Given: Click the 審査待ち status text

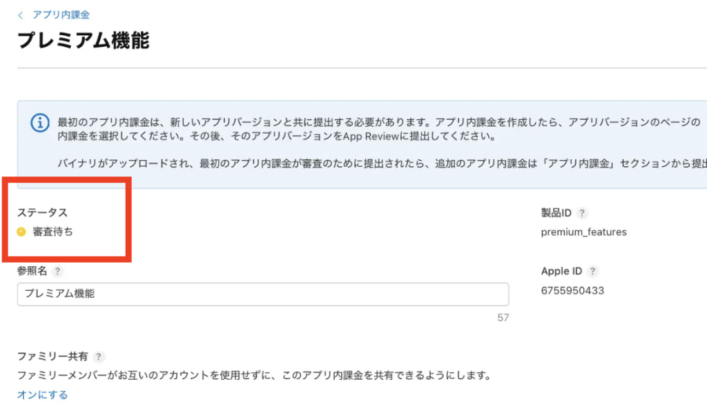Looking at the screenshot, I should pyautogui.click(x=53, y=232).
